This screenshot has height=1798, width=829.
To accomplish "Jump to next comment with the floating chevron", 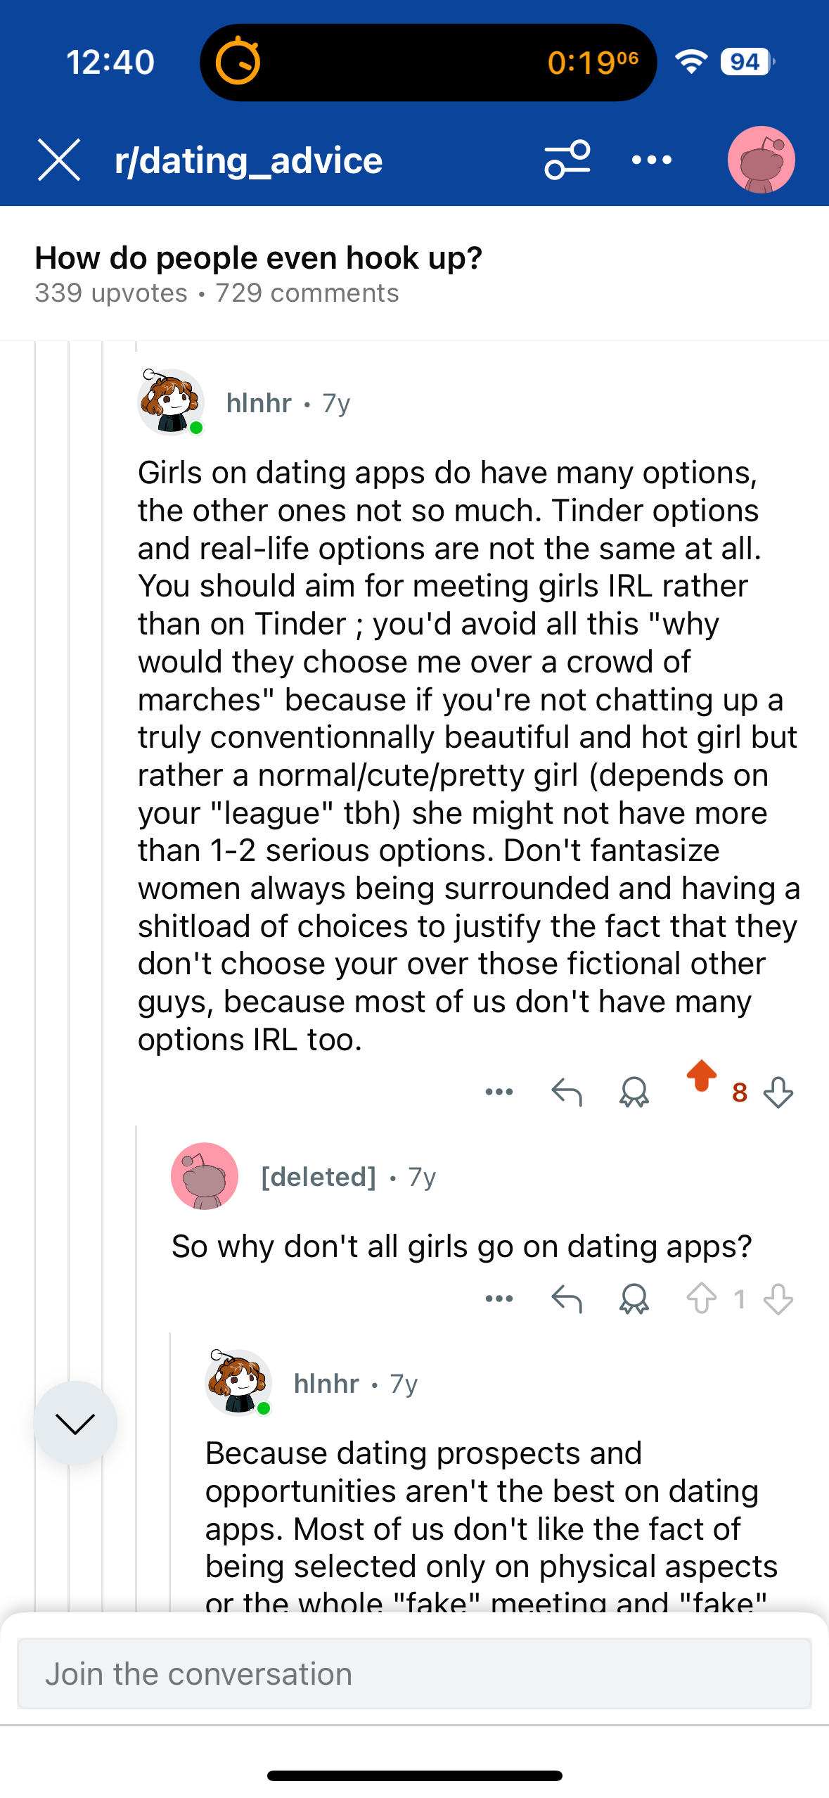I will (x=75, y=1423).
